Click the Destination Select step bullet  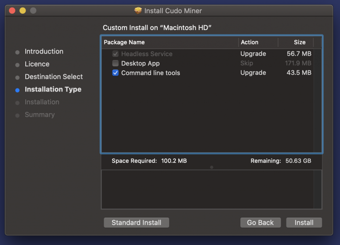pyautogui.click(x=17, y=77)
